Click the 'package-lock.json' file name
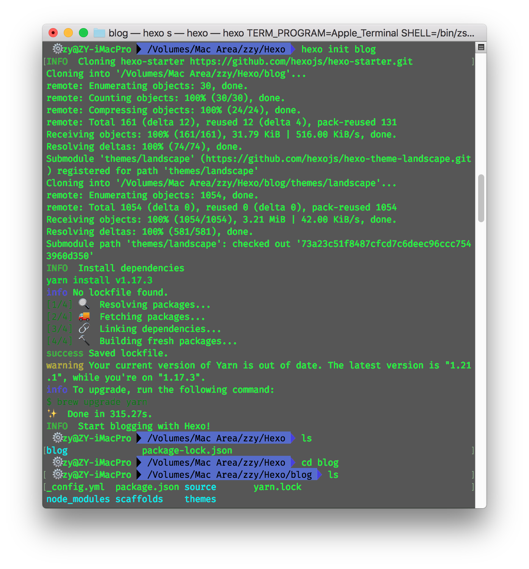Viewport: 529px width, 569px height. click(187, 450)
